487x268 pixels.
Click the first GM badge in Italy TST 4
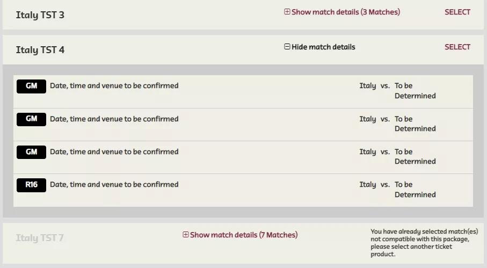click(31, 86)
